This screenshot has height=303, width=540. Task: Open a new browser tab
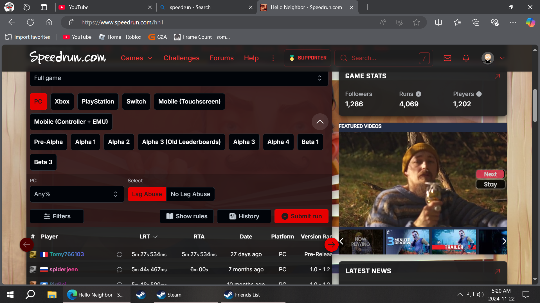point(367,7)
